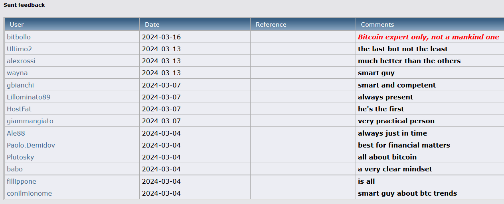Open Paolo.Demidov's profile link
This screenshot has height=204, width=504.
pyautogui.click(x=31, y=145)
